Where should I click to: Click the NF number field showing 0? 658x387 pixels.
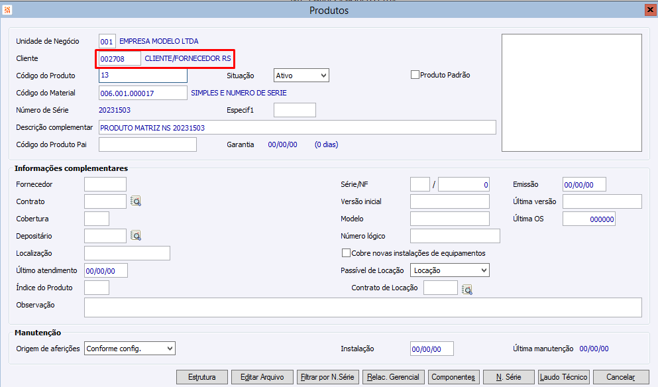464,184
